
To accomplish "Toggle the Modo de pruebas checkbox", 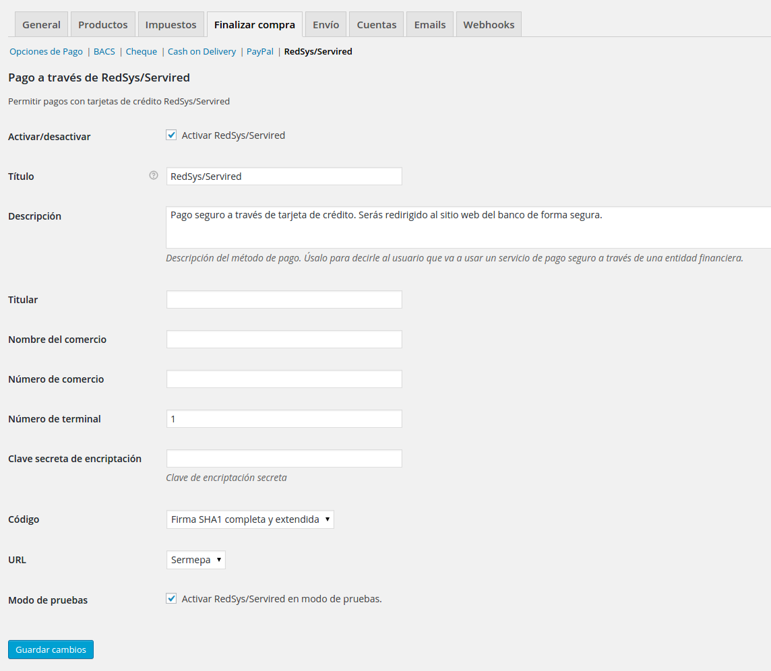I will (x=171, y=599).
